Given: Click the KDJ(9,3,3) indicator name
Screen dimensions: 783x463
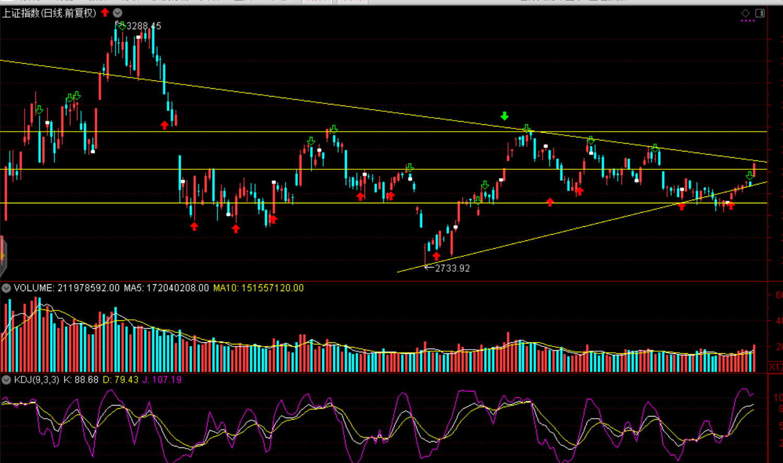Looking at the screenshot, I should (x=37, y=380).
